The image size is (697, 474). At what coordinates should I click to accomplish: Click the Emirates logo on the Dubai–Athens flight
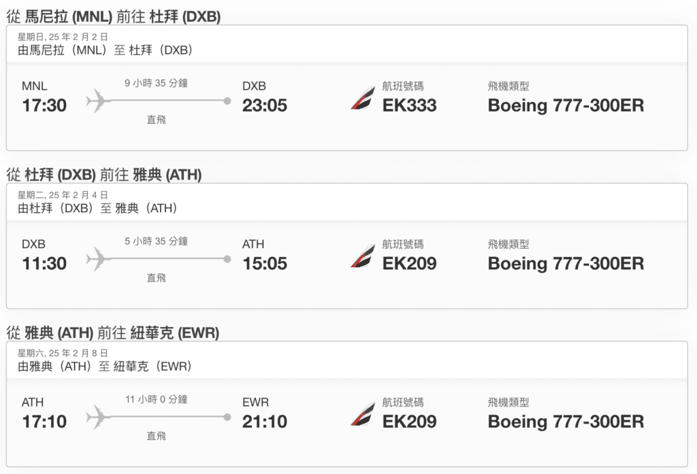point(363,256)
